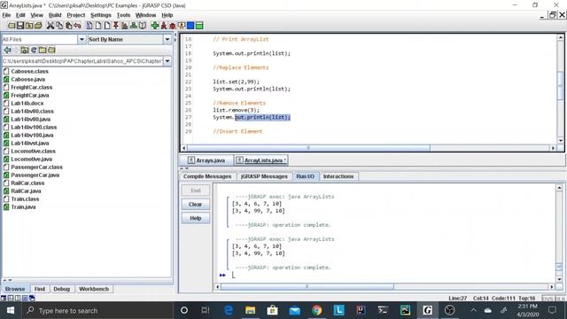
Task: Open the Build menu
Action: (x=55, y=15)
